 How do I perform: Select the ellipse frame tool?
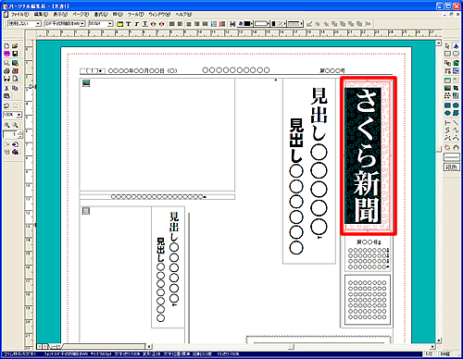(456, 54)
